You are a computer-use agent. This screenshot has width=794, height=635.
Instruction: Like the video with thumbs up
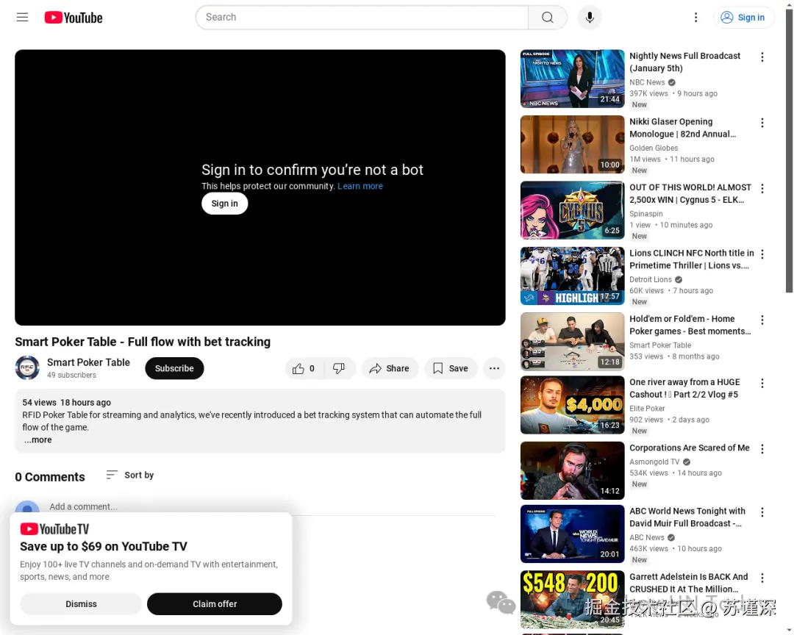pos(304,368)
